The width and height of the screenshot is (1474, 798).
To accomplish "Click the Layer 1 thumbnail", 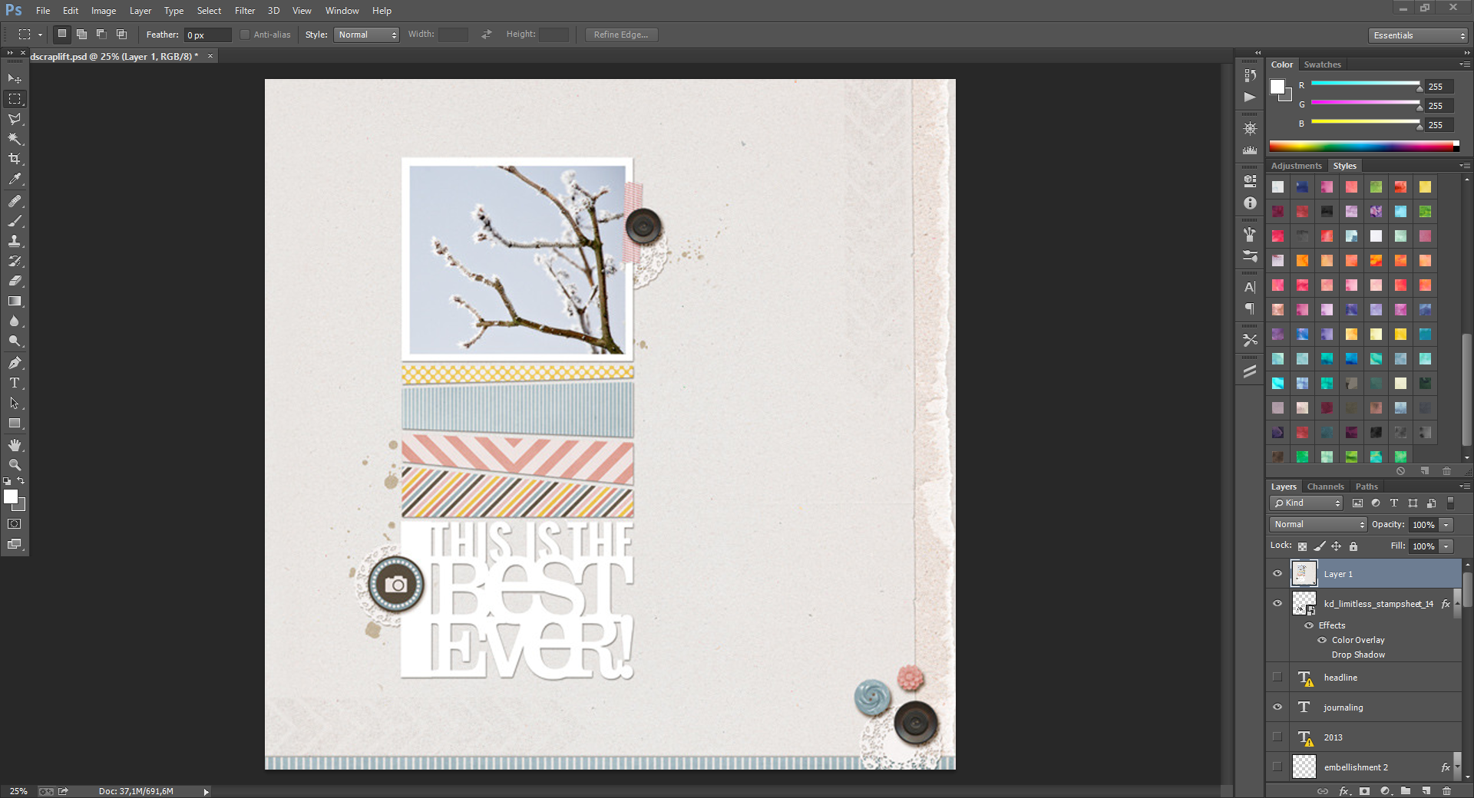I will pyautogui.click(x=1304, y=574).
